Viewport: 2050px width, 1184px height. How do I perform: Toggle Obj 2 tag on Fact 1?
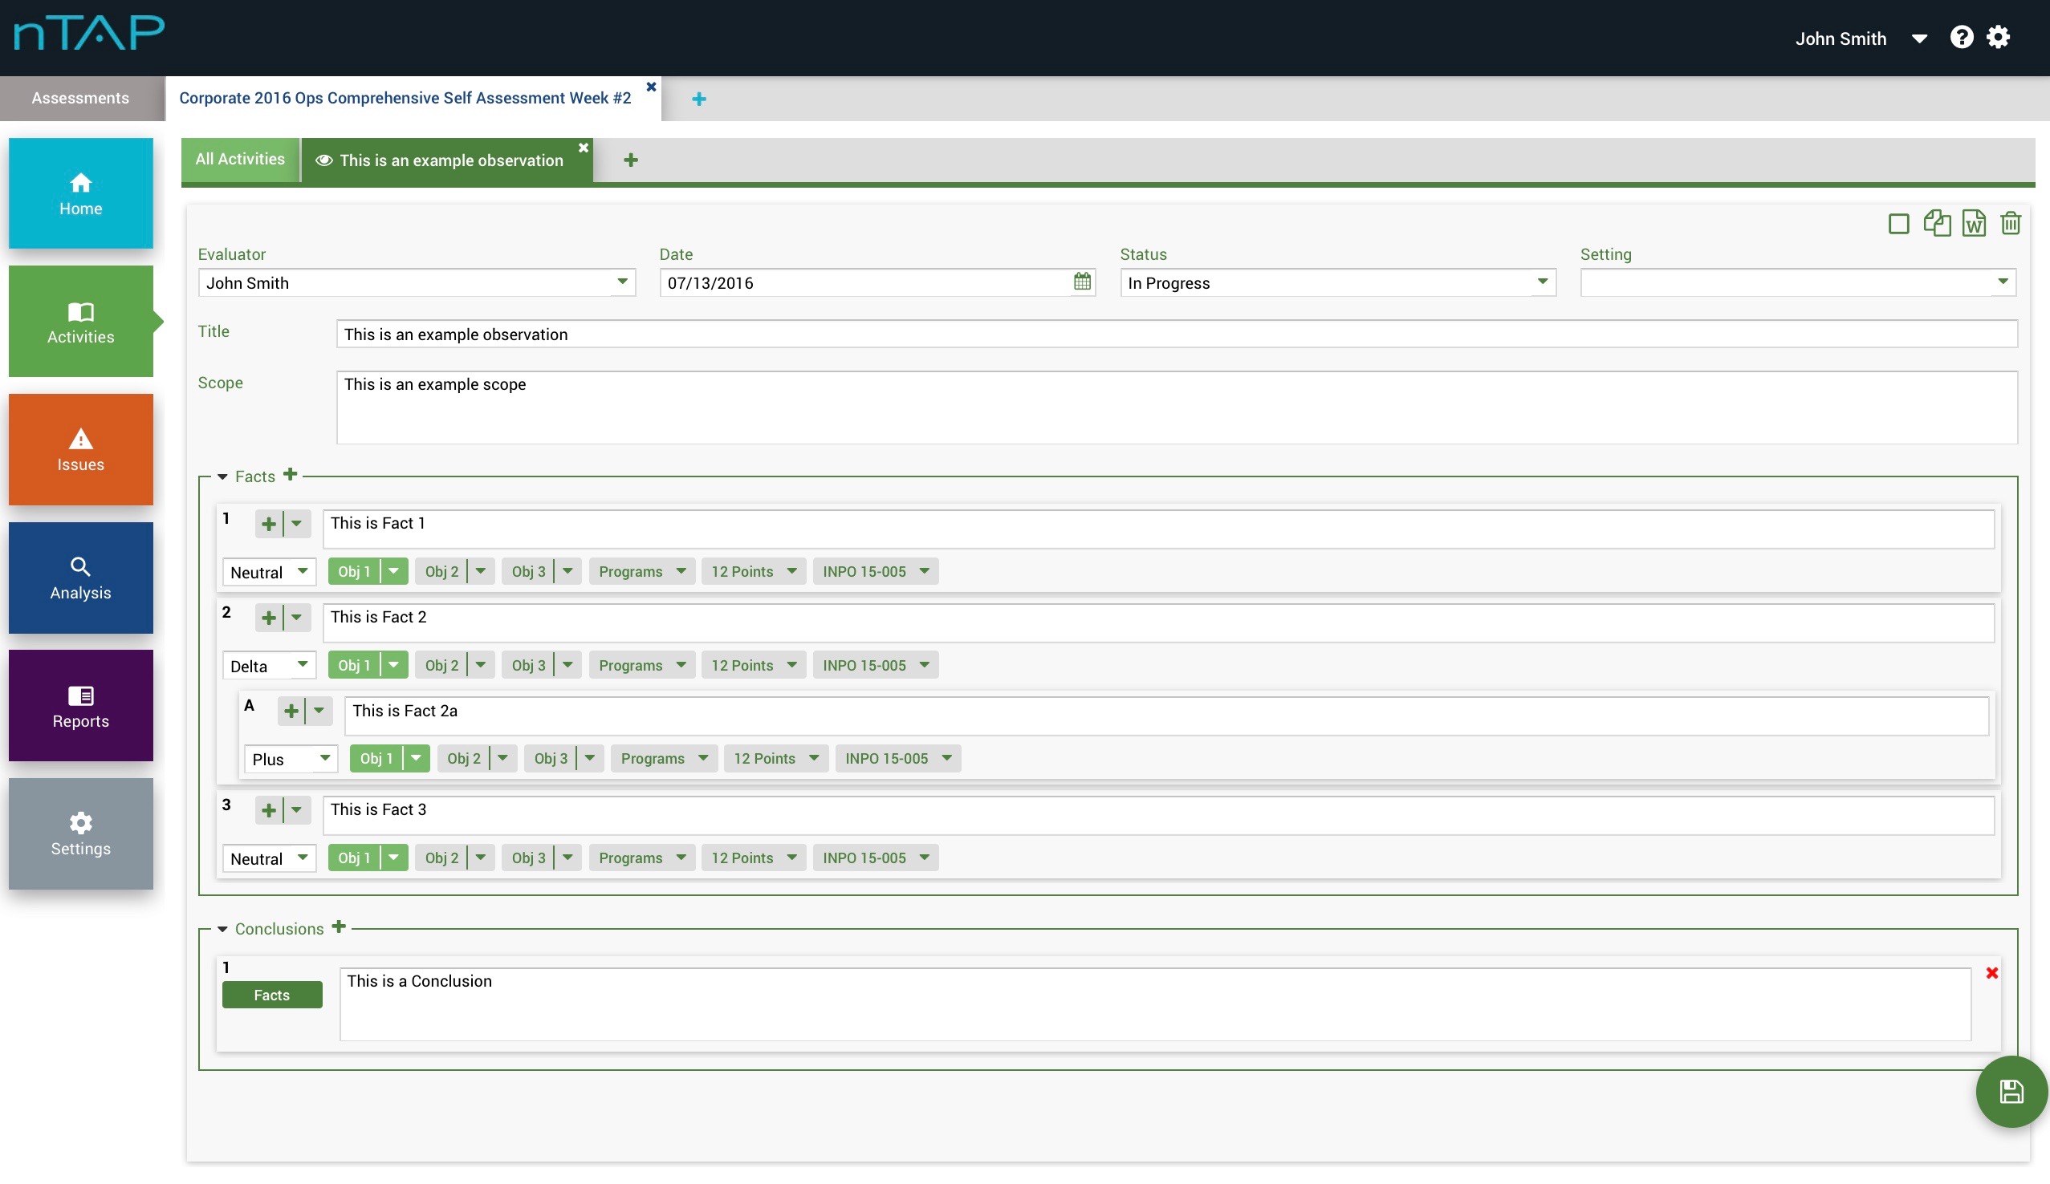(441, 572)
